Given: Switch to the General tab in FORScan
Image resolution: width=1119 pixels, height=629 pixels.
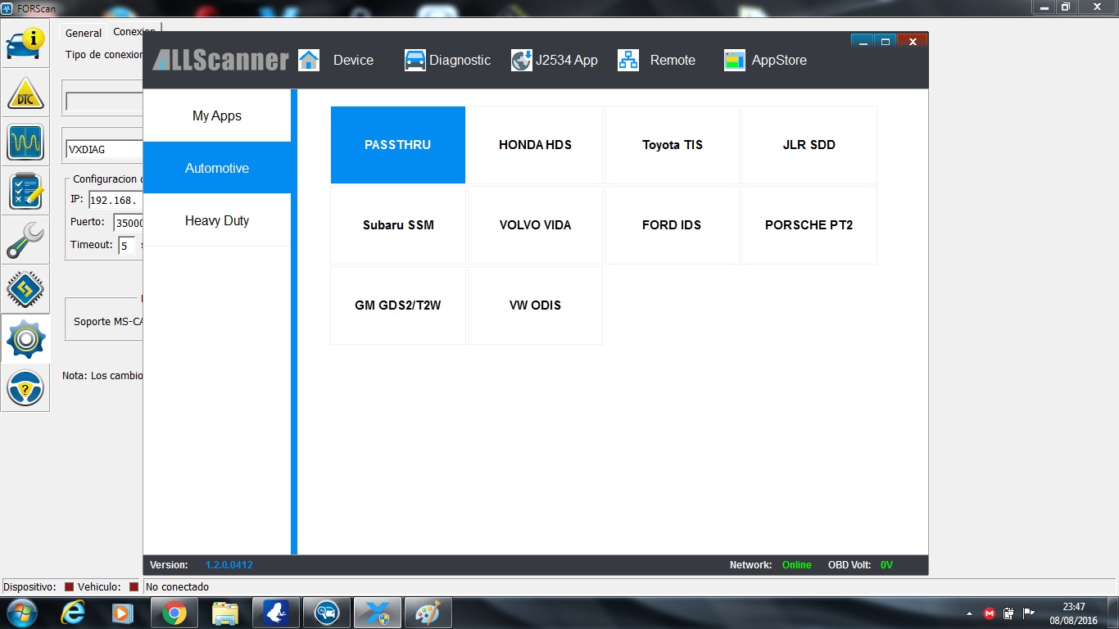Looking at the screenshot, I should tap(84, 34).
